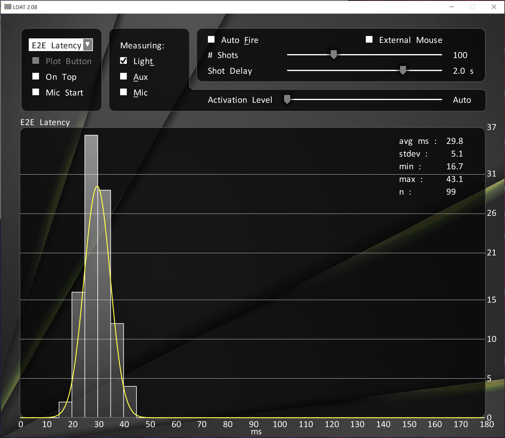Open the E2E Latency mode dropdown
Screen dimensions: 505x438
click(61, 45)
